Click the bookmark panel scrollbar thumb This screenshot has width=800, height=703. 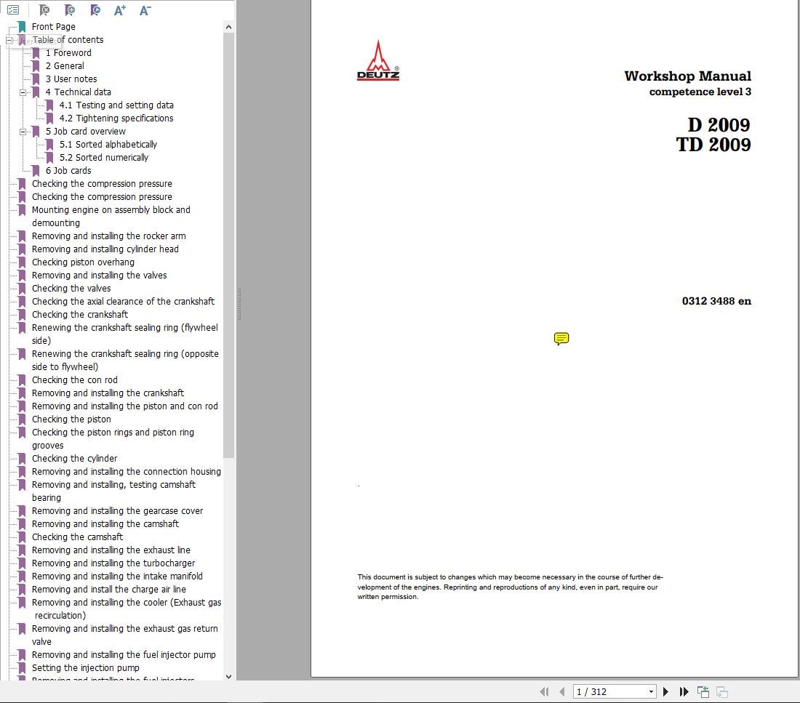[228, 246]
